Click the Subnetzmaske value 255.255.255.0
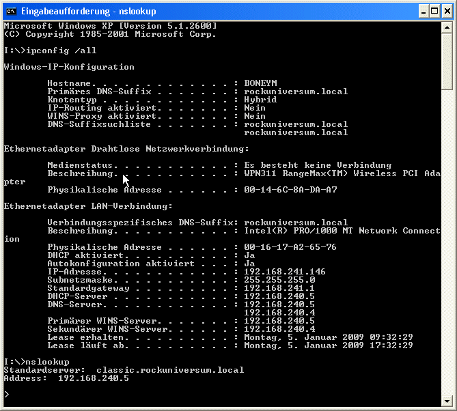This screenshot has height=411, width=457. tap(279, 280)
